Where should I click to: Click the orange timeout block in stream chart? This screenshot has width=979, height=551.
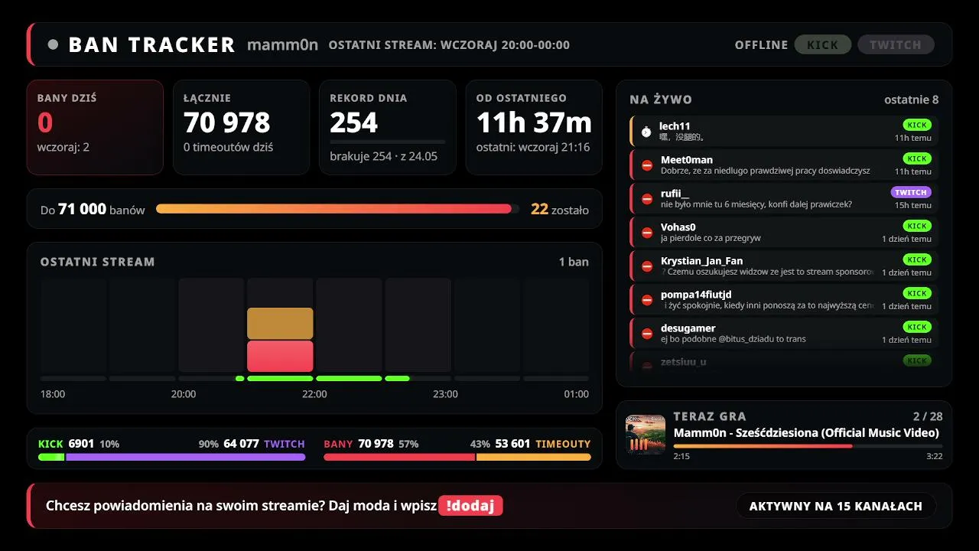[x=280, y=323]
